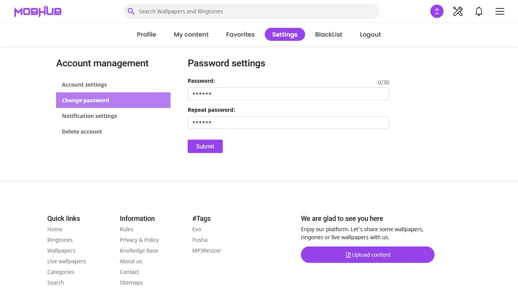Click the Search Wallpapers and Ringtones box
This screenshot has width=518, height=293.
pos(256,11)
